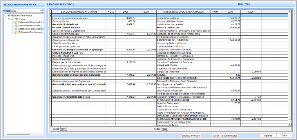Click the table scrollbar up arrow
The height and width of the screenshot is (140, 297).
click(290, 12)
